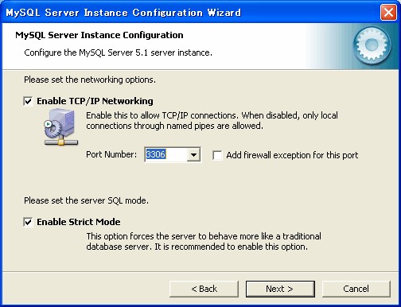Tick the Add firewall exception checkbox
This screenshot has width=401, height=307.
click(x=217, y=155)
